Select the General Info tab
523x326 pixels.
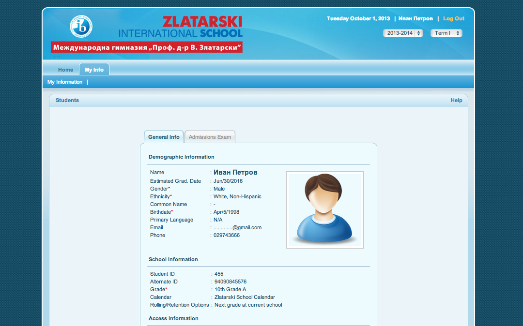click(x=164, y=137)
